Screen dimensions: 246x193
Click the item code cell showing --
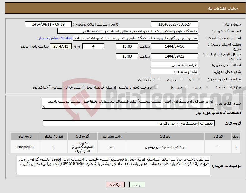tap(218, 147)
